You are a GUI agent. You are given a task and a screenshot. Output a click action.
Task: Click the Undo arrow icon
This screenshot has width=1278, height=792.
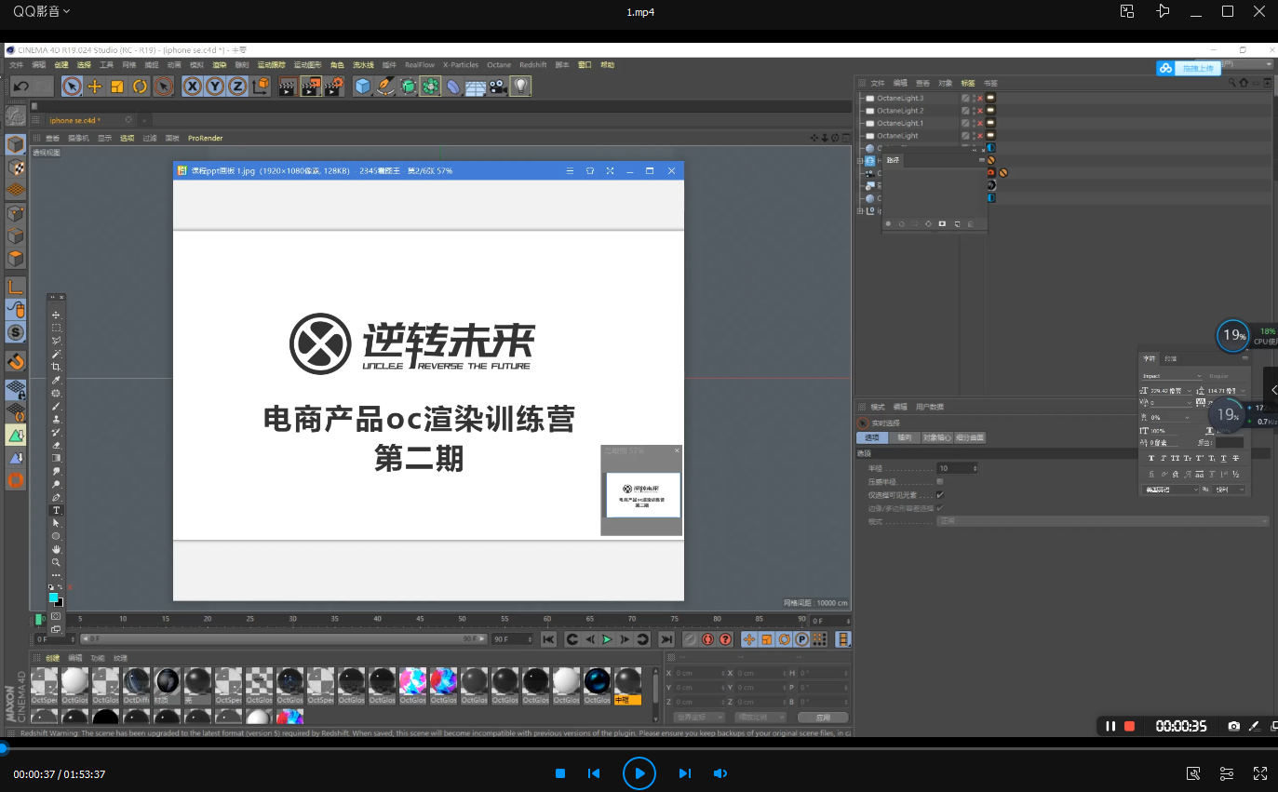[20, 87]
